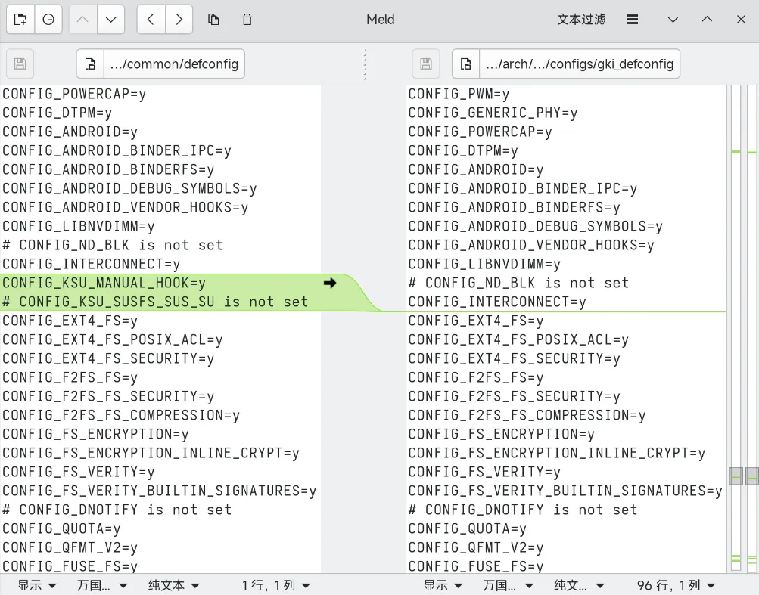
Task: Click the CONFIG_KSU_MANUAL_HOOK=y line in left pane
Action: pyautogui.click(x=104, y=283)
